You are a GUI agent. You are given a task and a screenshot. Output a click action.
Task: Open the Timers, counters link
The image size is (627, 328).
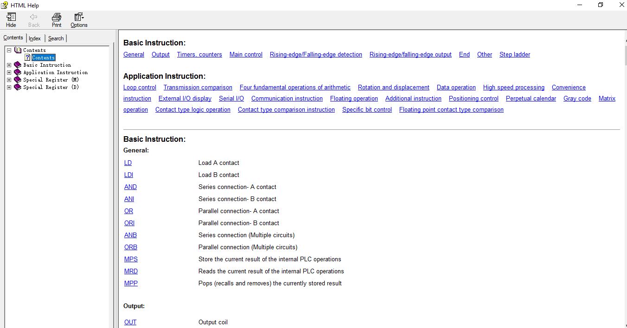tap(199, 54)
